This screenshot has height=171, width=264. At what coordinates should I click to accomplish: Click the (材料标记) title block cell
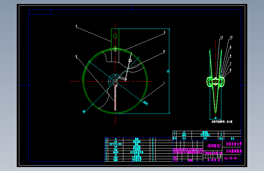coord(214,146)
